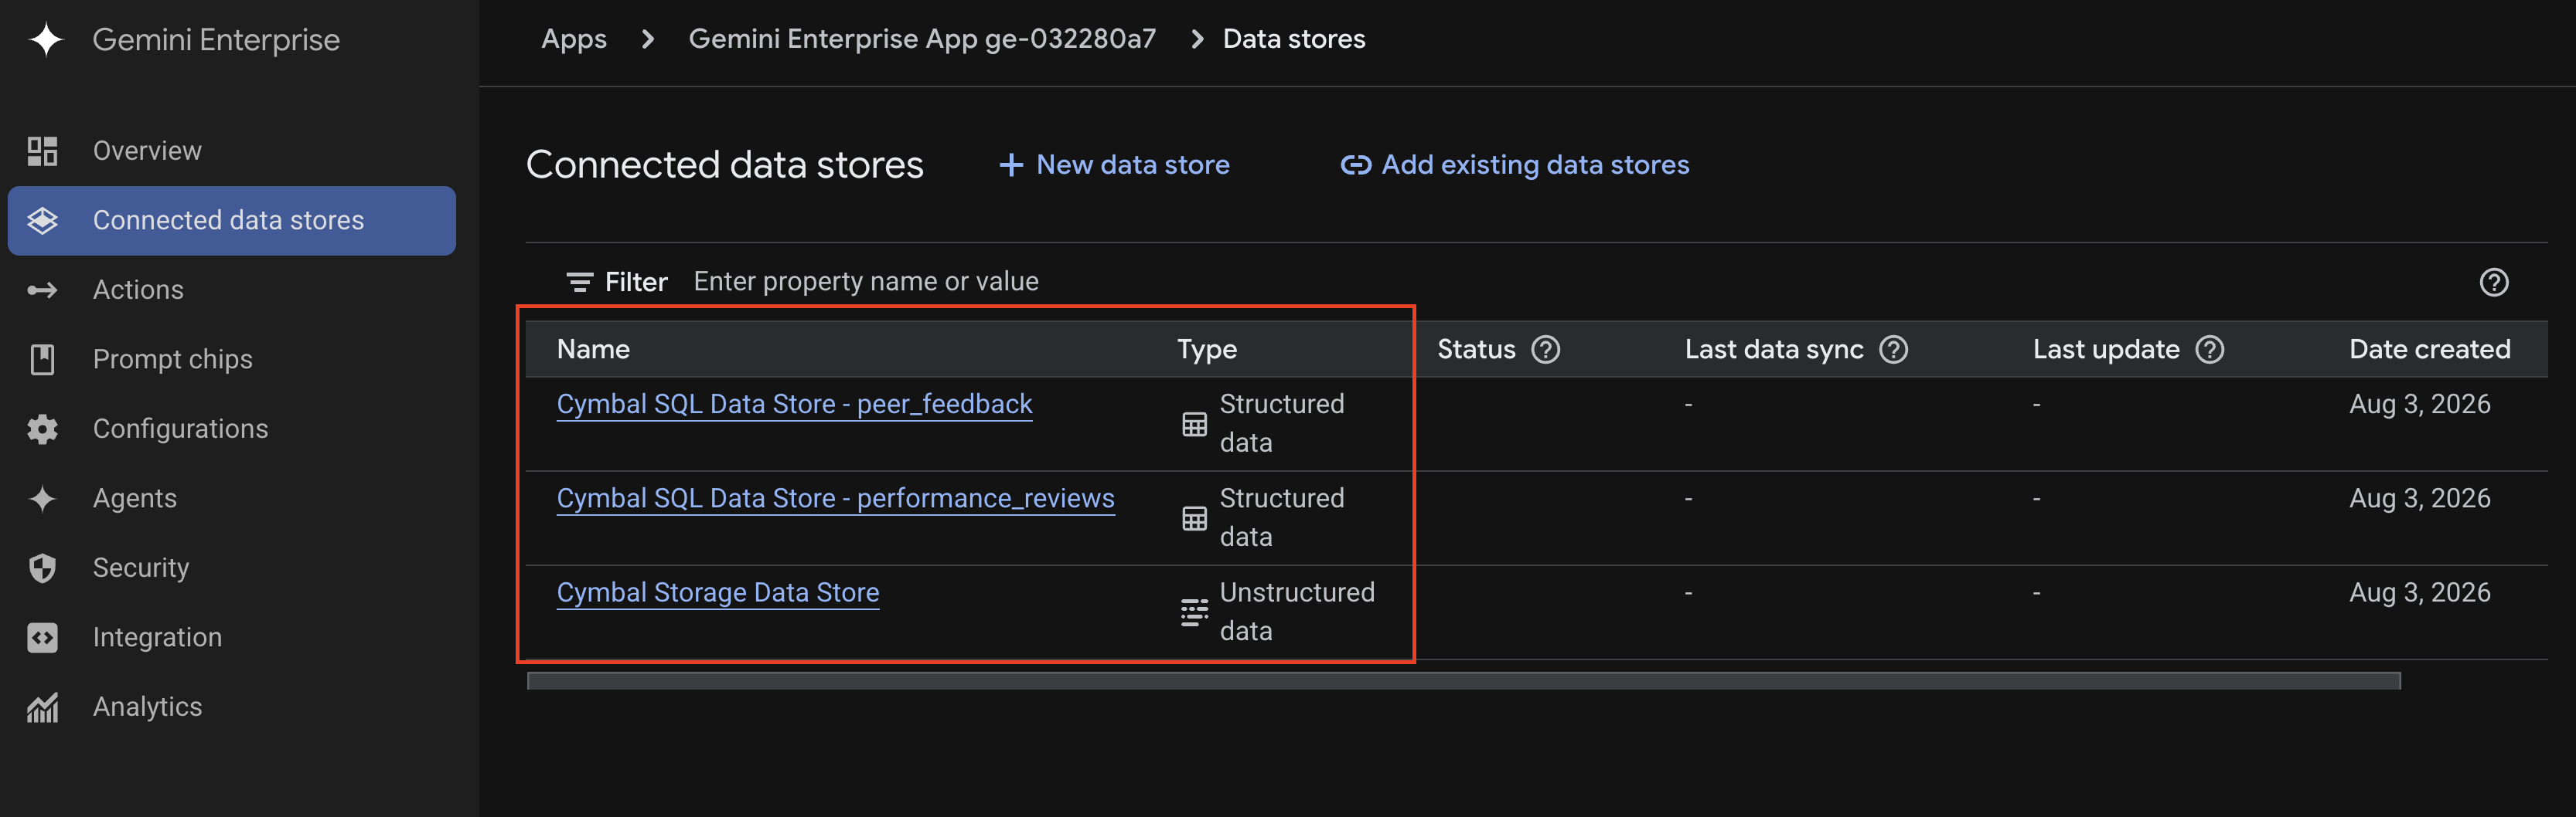This screenshot has width=2576, height=817.
Task: Click Aug 3, 2026 in the peer_feedback row
Action: pos(2420,405)
